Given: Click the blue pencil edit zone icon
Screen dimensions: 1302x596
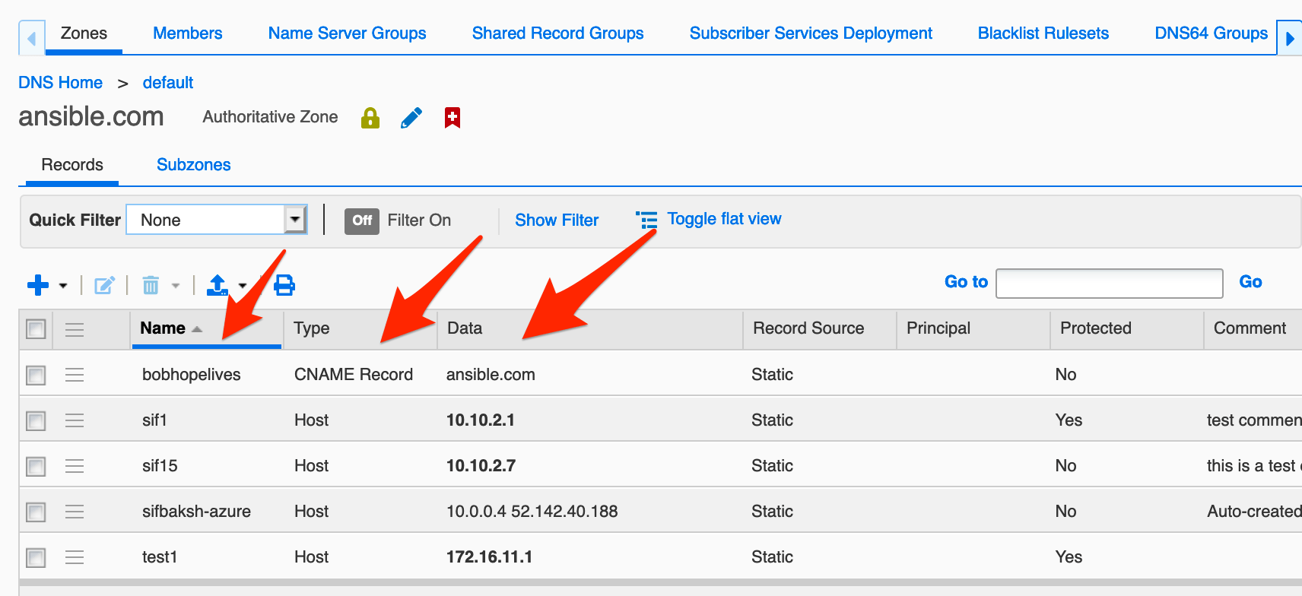Looking at the screenshot, I should pos(411,118).
